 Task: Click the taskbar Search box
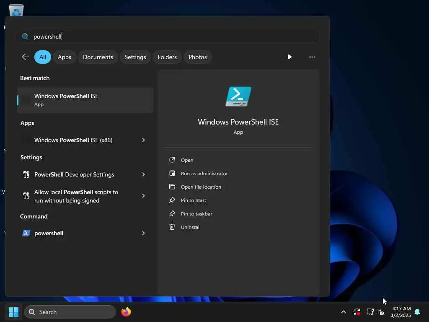[70, 312]
